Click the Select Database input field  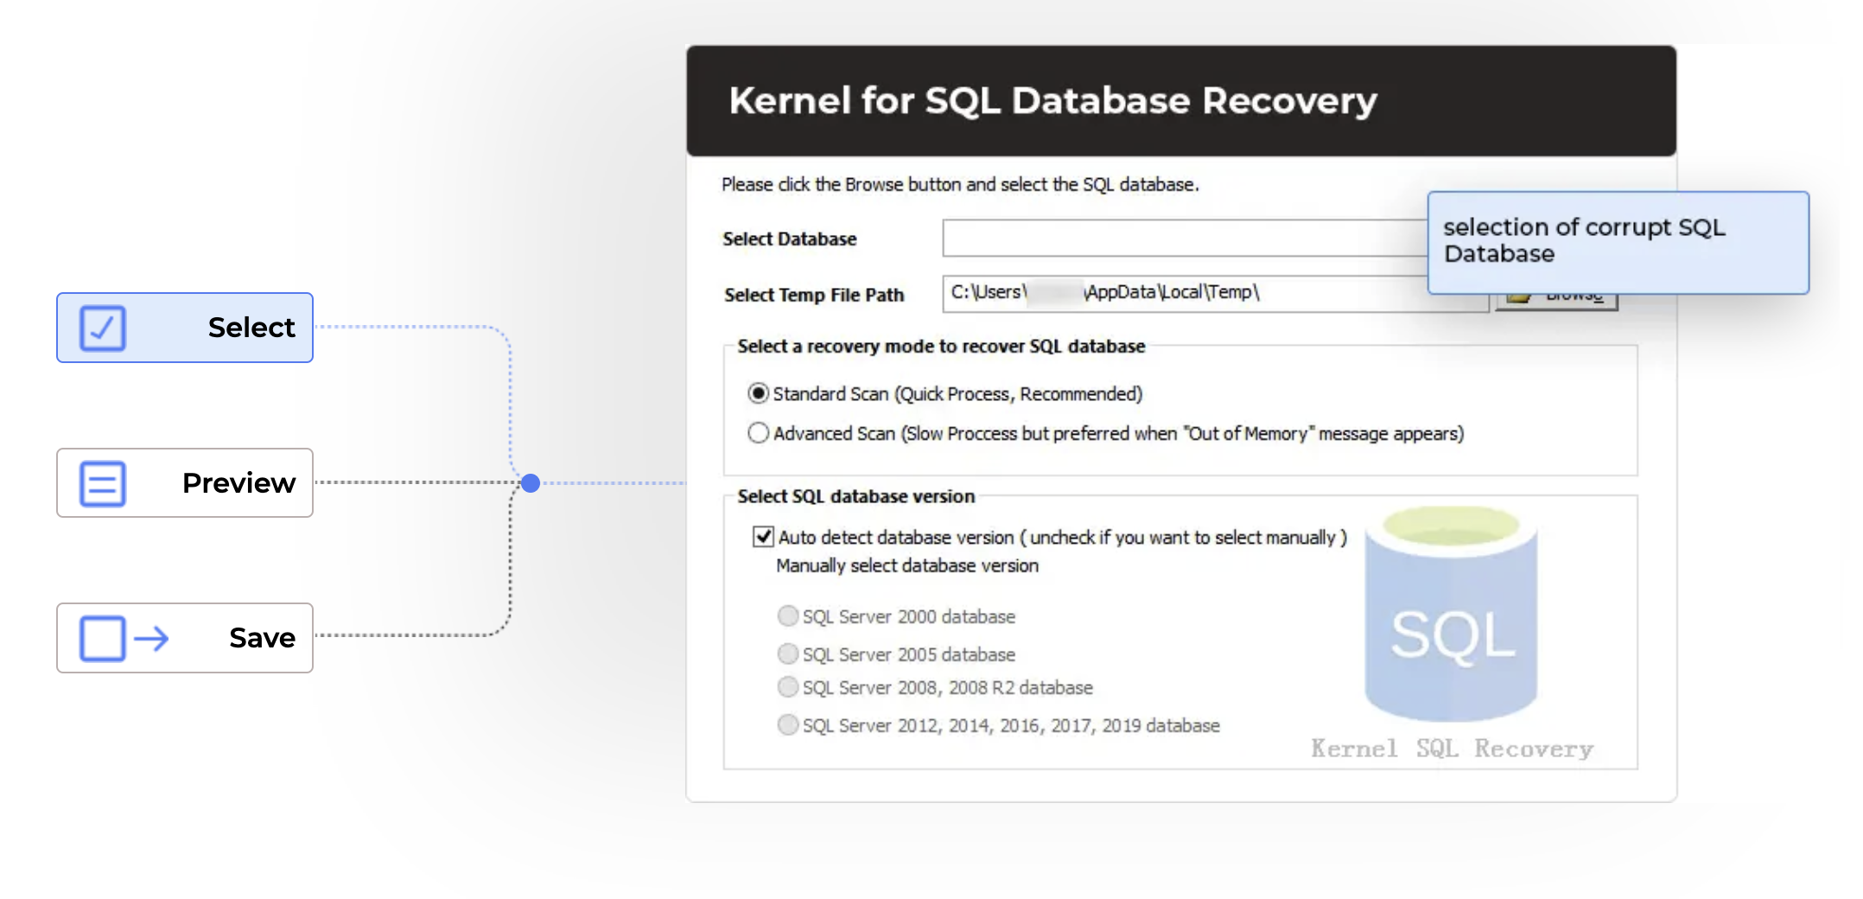[x=1184, y=239]
